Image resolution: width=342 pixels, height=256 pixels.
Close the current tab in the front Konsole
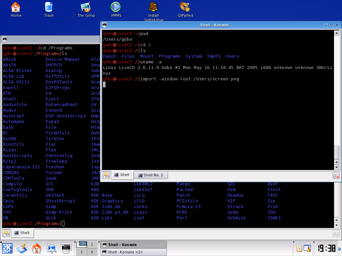coord(336,176)
